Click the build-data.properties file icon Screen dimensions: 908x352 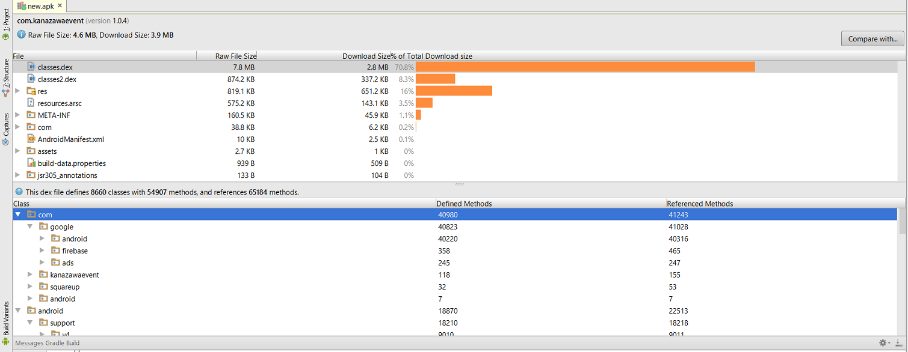coord(32,163)
